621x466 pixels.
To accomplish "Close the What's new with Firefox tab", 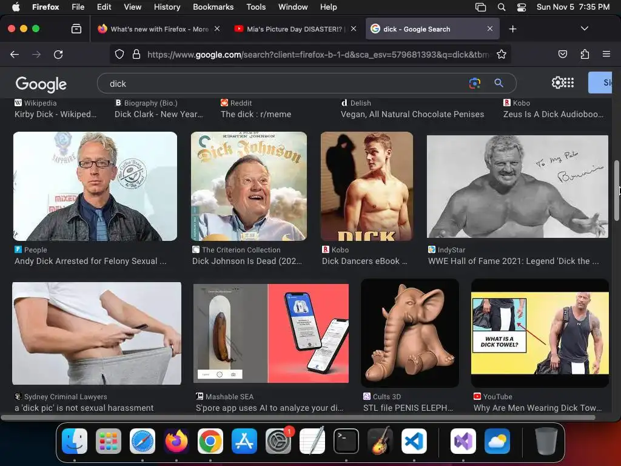I will (x=217, y=29).
